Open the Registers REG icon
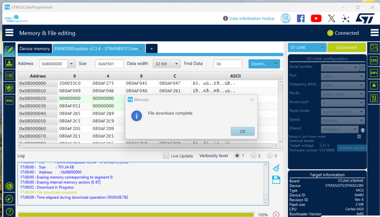380x217 pixels. click(9, 101)
